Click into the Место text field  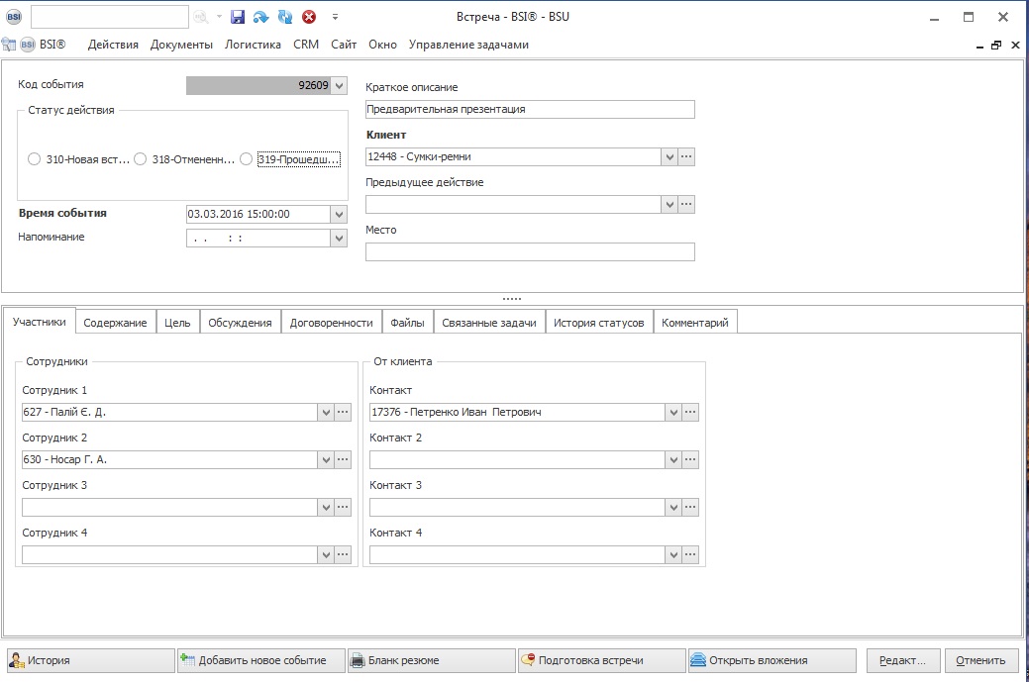coord(530,251)
